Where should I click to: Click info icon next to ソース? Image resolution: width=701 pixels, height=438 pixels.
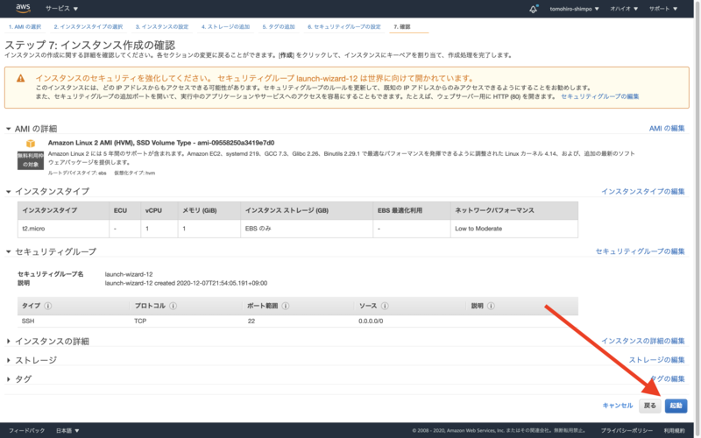point(385,306)
